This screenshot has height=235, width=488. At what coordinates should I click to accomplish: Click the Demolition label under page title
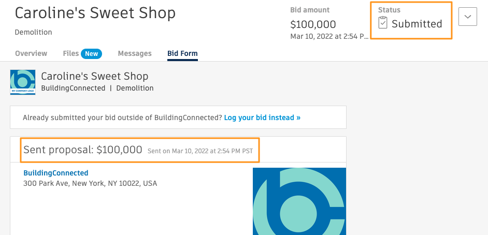pyautogui.click(x=34, y=32)
